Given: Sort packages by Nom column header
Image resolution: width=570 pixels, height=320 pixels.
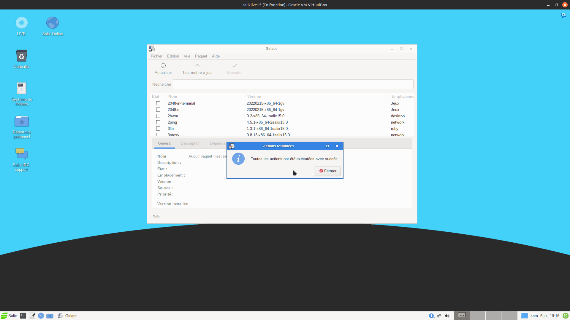Looking at the screenshot, I should click(172, 97).
